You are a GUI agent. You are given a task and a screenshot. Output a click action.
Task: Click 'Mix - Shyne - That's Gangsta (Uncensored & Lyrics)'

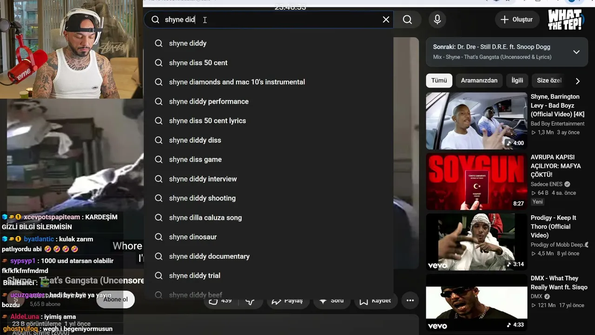492,57
